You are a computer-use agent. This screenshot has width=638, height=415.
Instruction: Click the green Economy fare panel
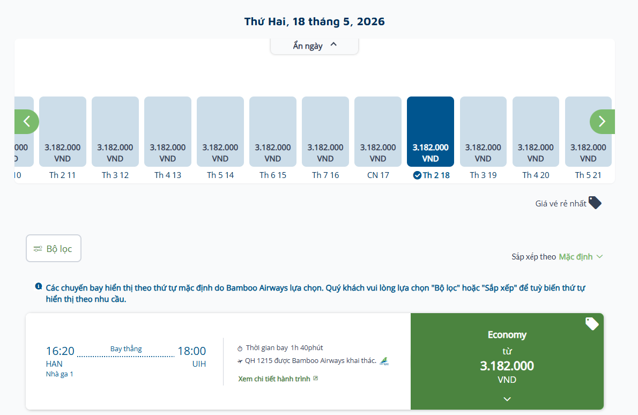click(507, 357)
